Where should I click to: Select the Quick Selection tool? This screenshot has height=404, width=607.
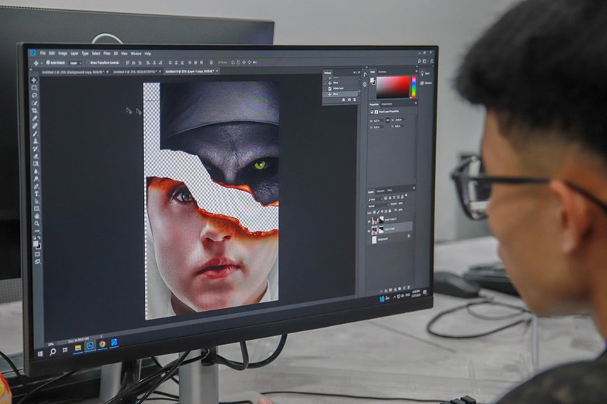(35, 103)
